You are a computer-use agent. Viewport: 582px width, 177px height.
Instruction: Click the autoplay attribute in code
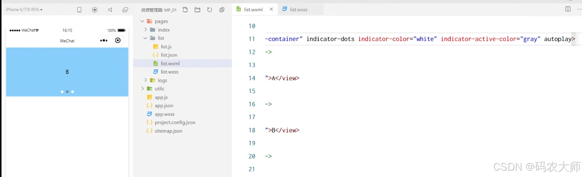[x=558, y=39]
